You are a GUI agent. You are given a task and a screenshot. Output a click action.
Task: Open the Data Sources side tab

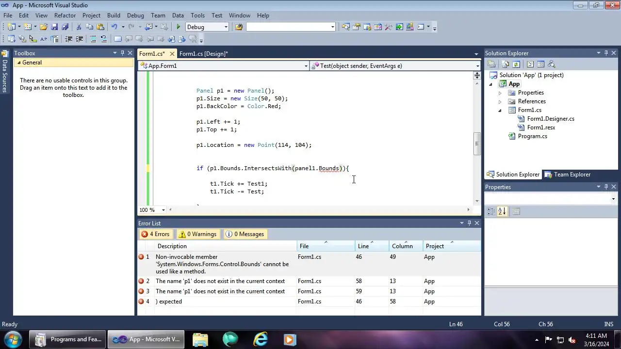click(x=4, y=72)
